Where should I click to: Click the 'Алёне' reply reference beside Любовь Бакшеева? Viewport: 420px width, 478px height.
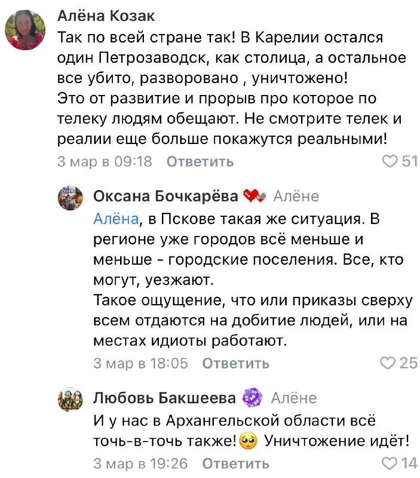293,398
